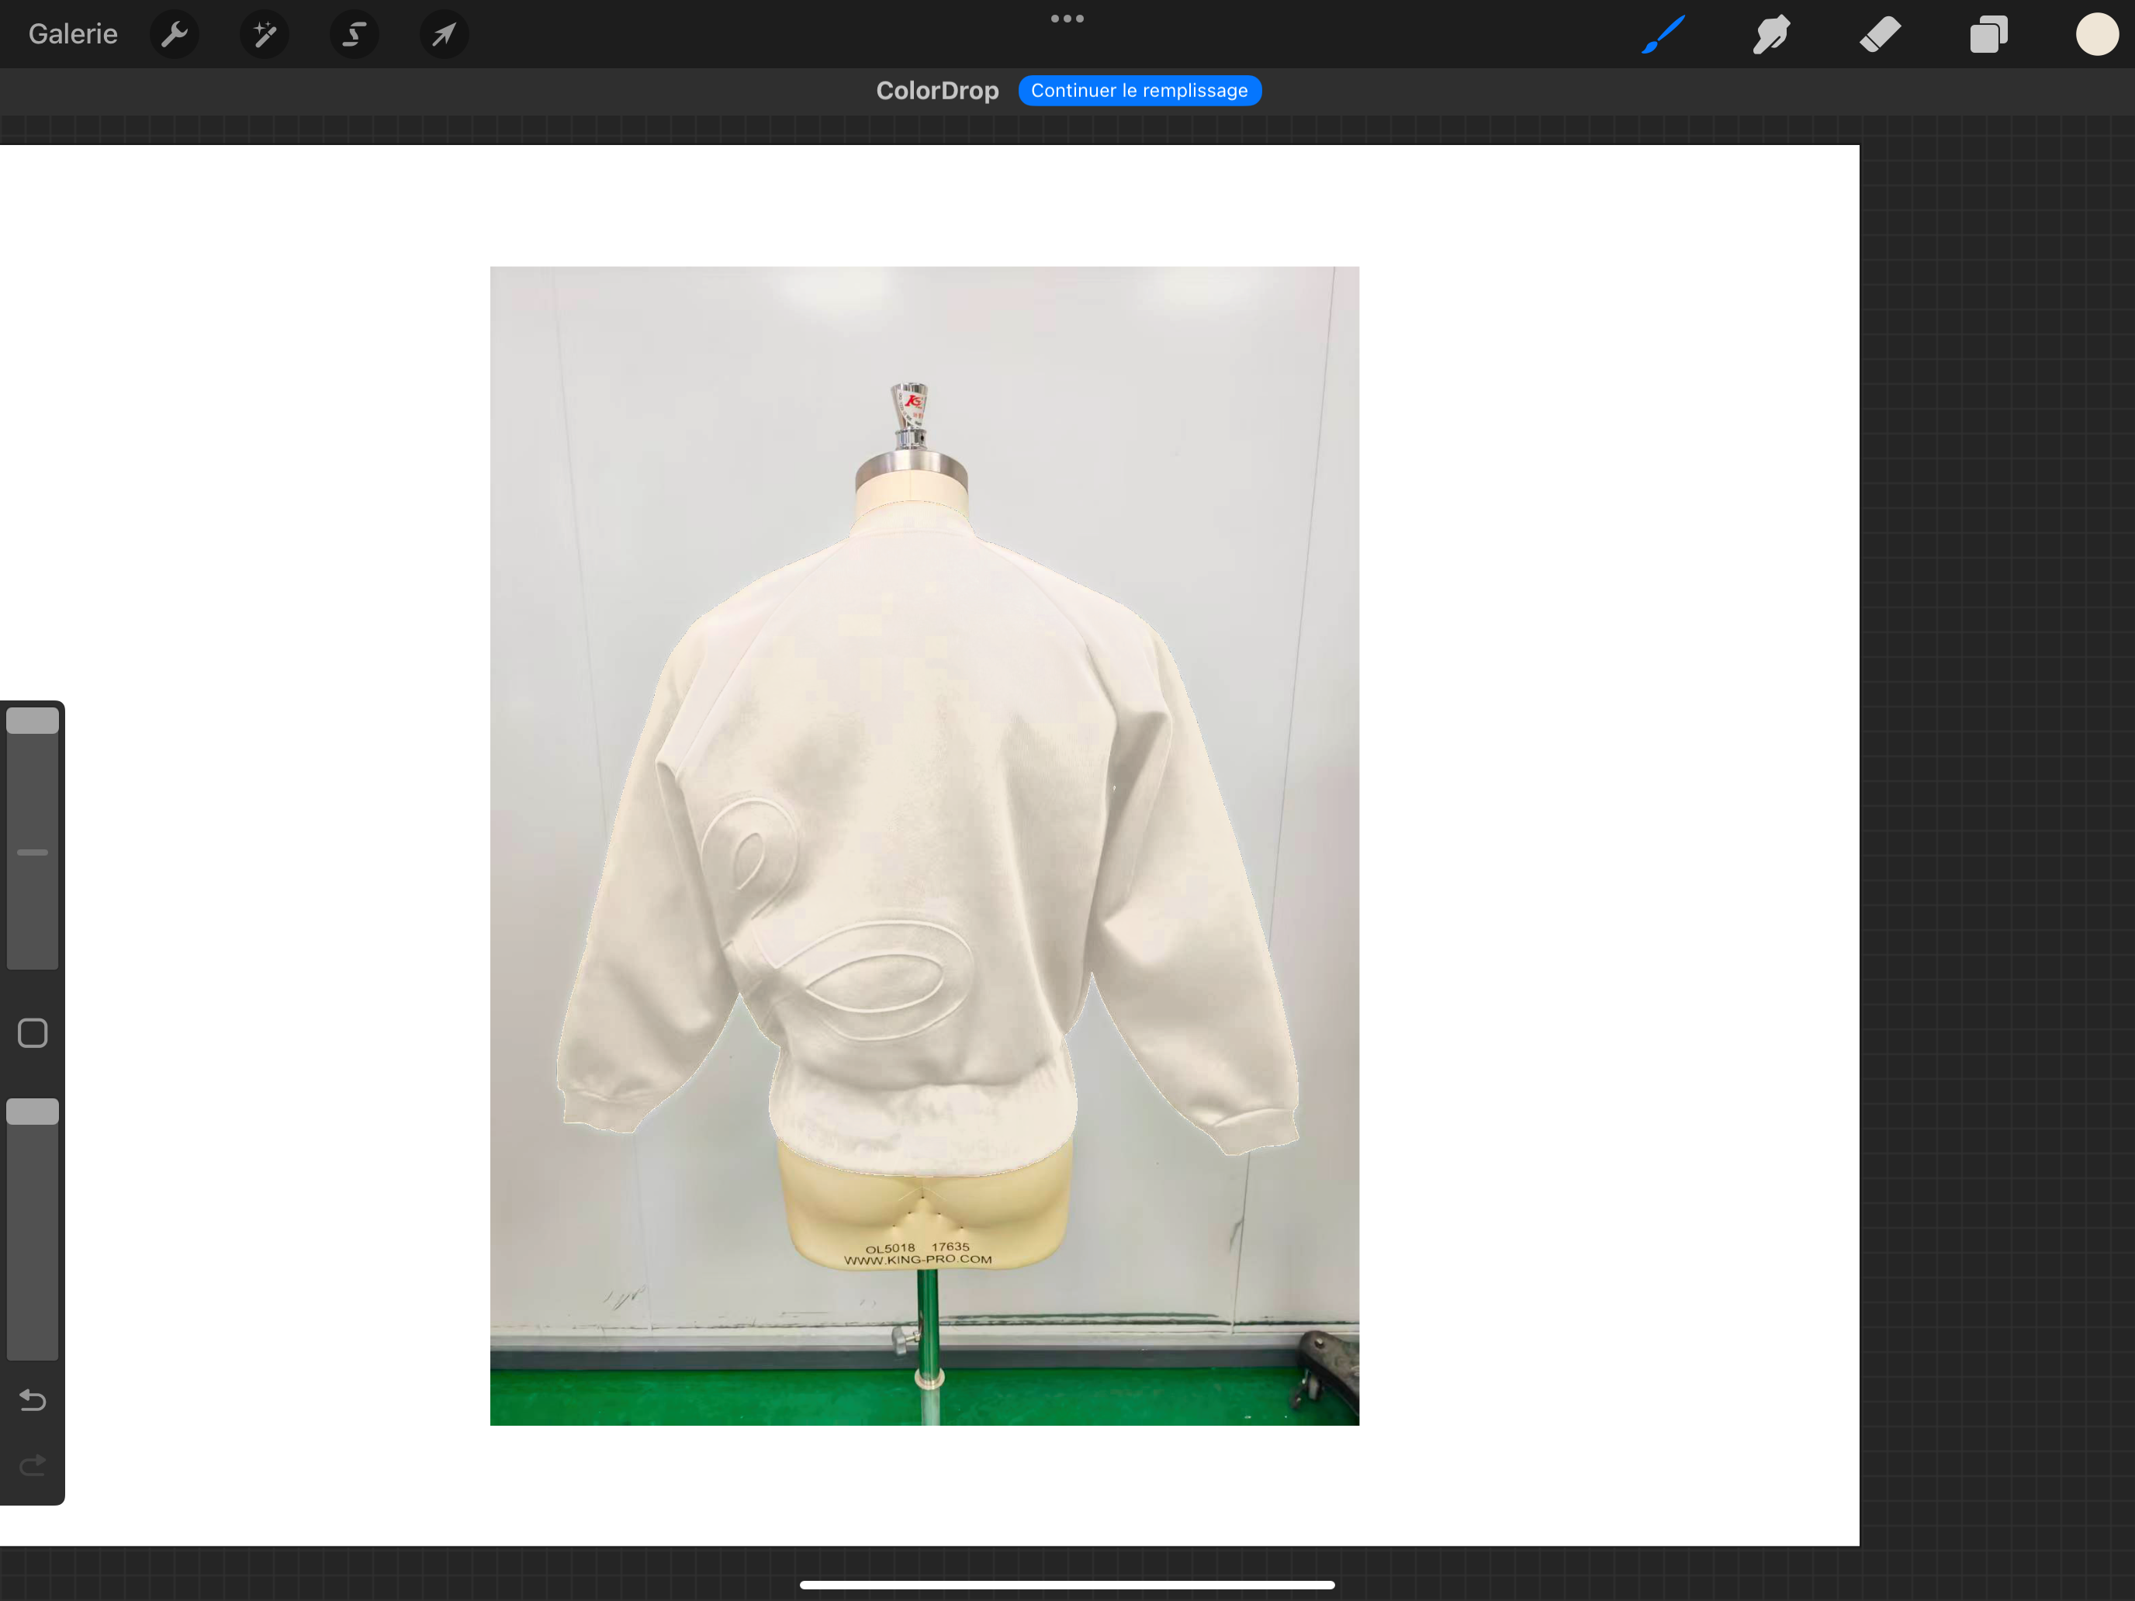Return to Galerie
This screenshot has width=2135, height=1601.
[x=74, y=35]
